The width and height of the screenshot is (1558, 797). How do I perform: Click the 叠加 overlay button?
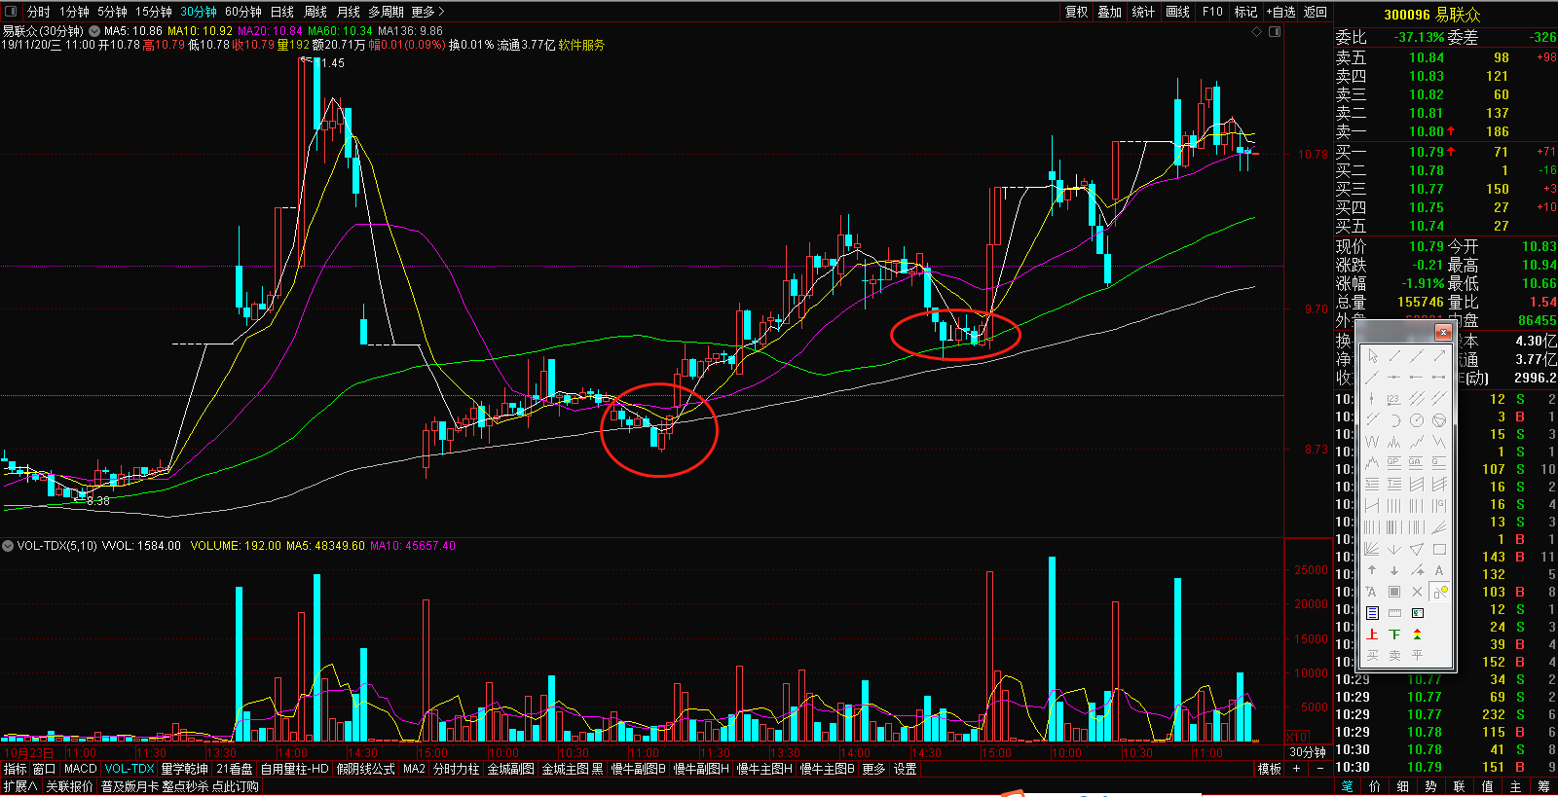coord(1110,12)
